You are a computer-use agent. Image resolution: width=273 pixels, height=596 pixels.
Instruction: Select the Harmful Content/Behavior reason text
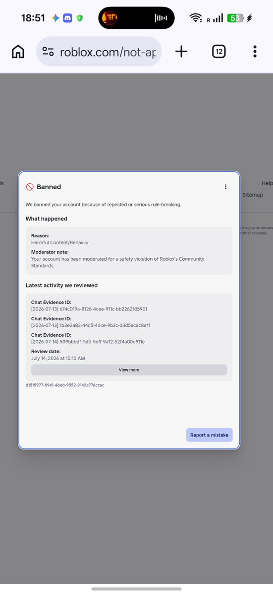60,242
